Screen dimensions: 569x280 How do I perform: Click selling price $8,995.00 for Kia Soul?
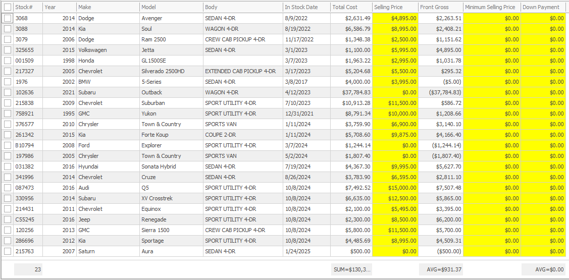pos(395,29)
